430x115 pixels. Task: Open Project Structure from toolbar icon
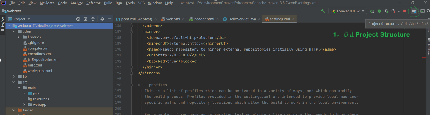pos(414,11)
